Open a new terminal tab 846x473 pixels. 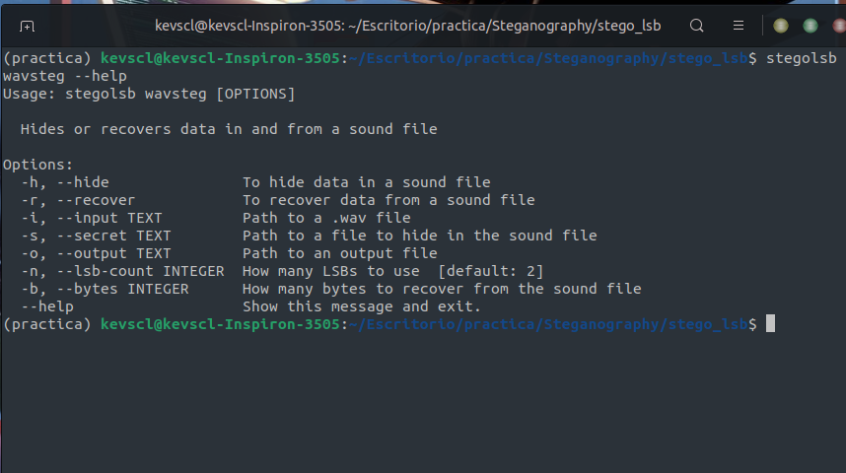click(27, 26)
